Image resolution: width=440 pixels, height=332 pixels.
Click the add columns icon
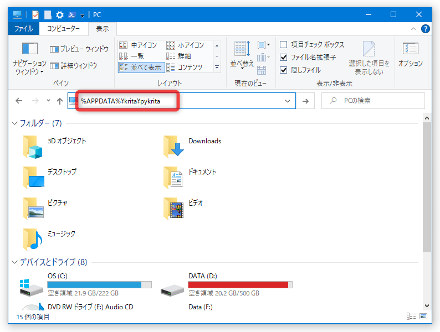pyautogui.click(x=264, y=58)
